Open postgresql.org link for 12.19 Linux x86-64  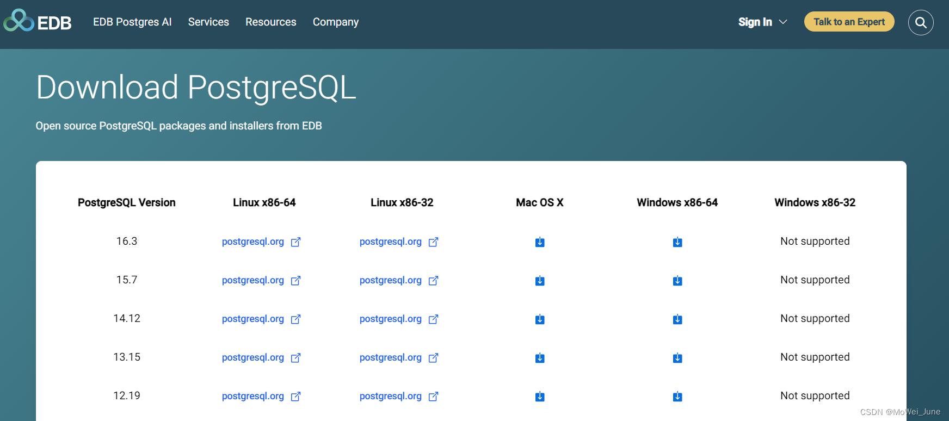coord(253,396)
